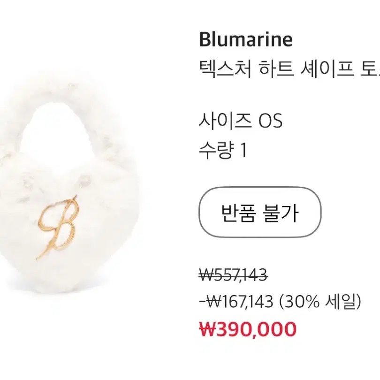Image resolution: width=380 pixels, height=380 pixels.
Task: Click the word 반품 inside the pill button
Action: pyautogui.click(x=238, y=213)
